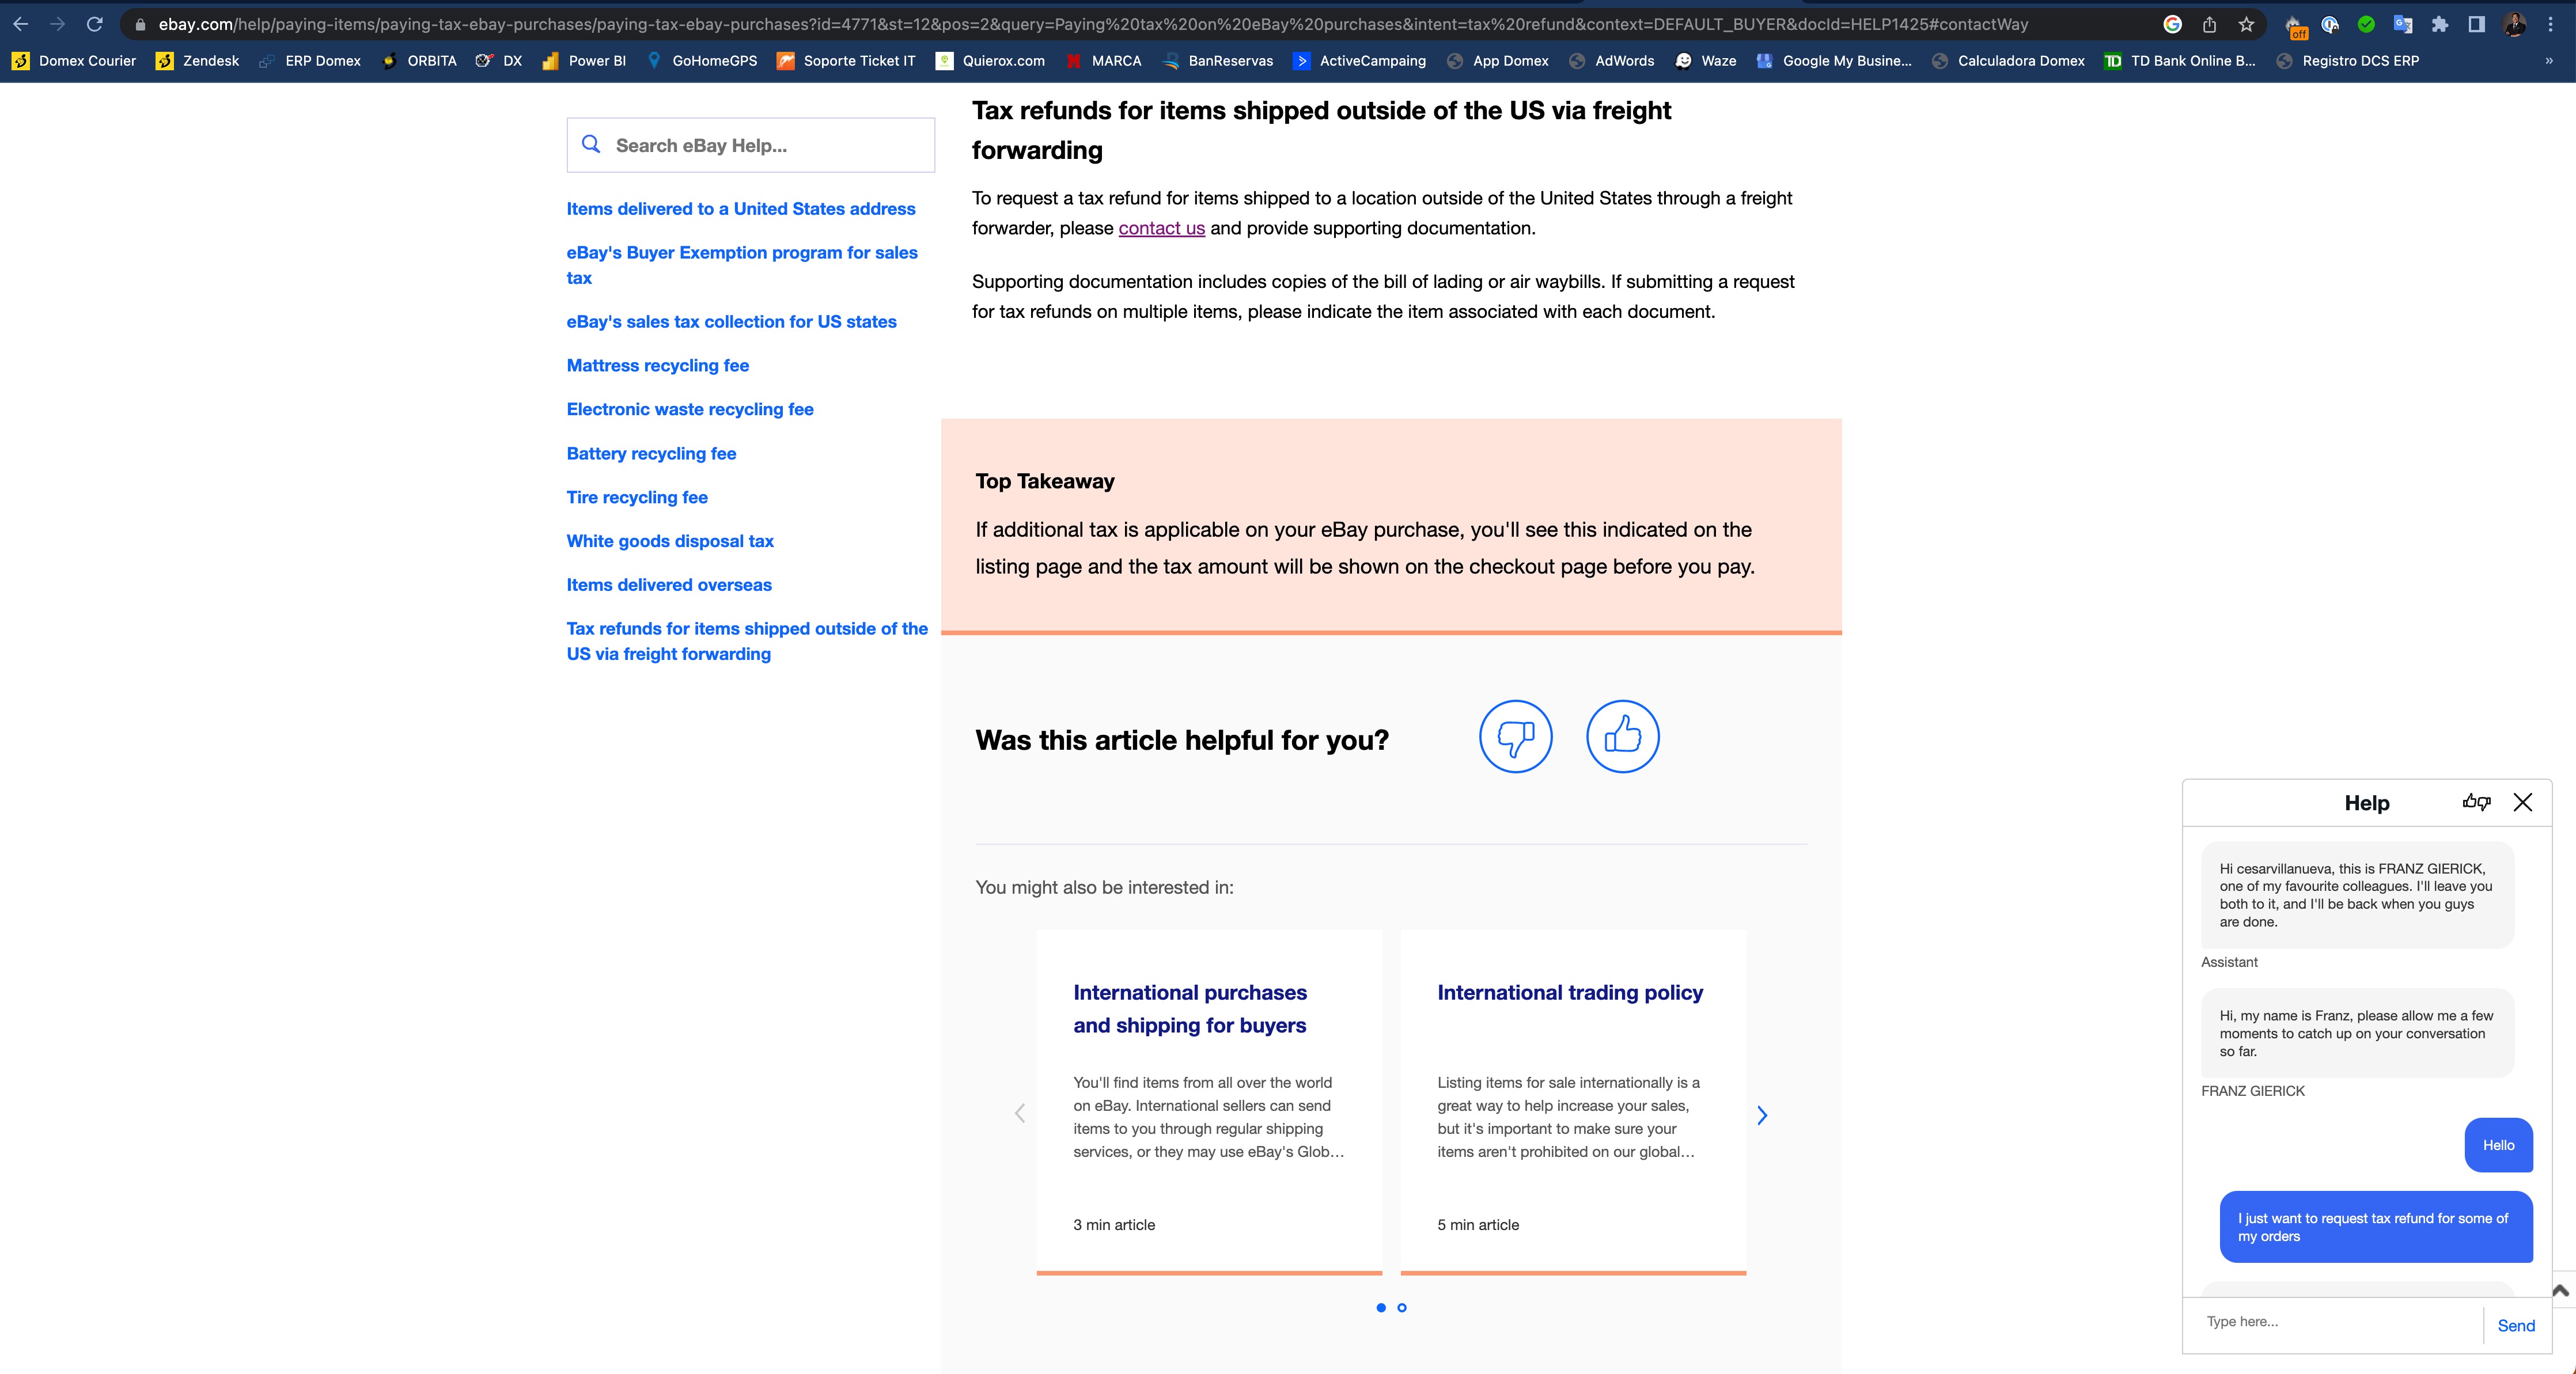Screen dimensions: 2576x1374
Task: Send the chat message
Action: tap(2516, 1325)
